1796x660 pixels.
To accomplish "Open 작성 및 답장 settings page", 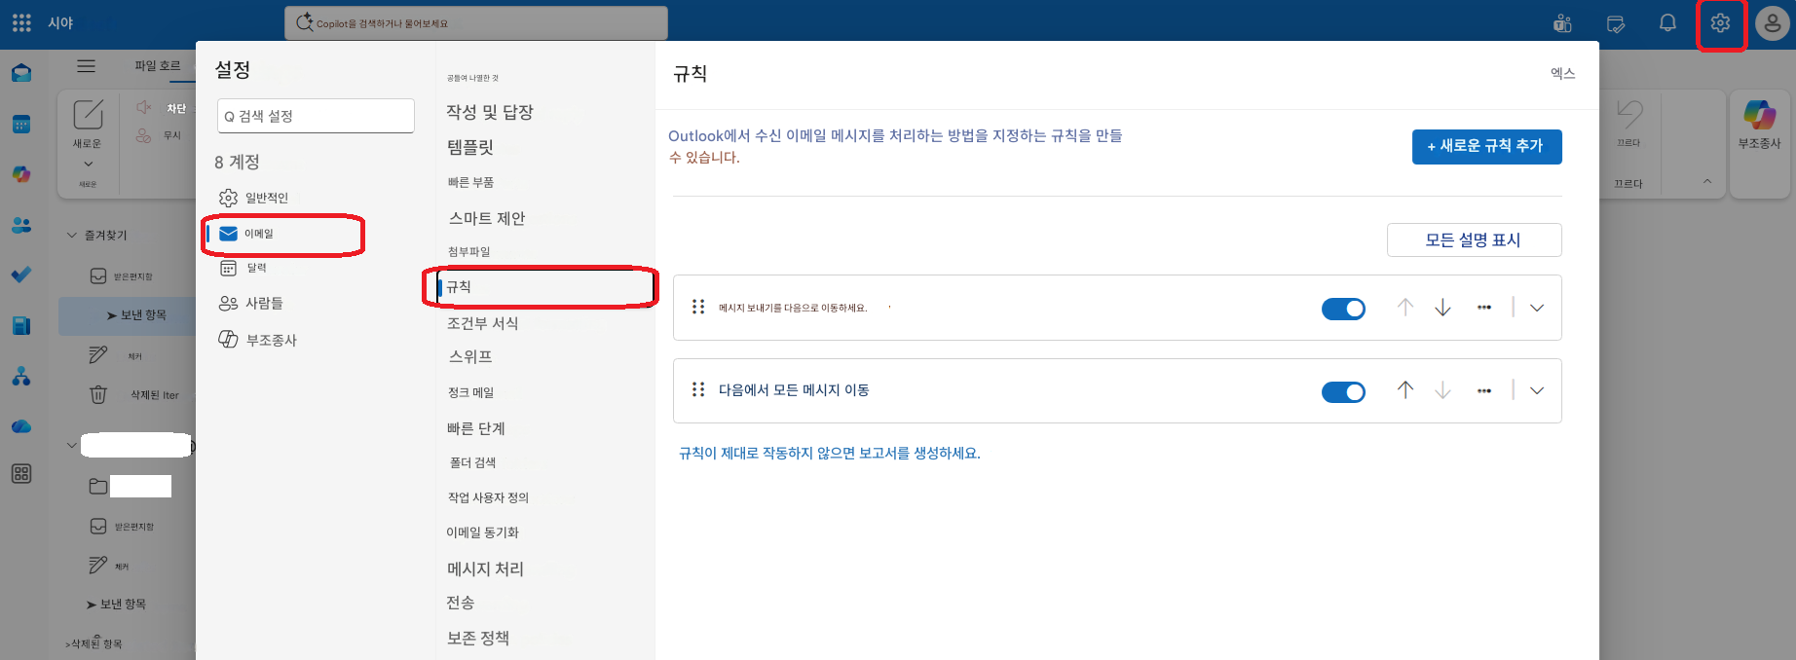I will click(x=490, y=112).
